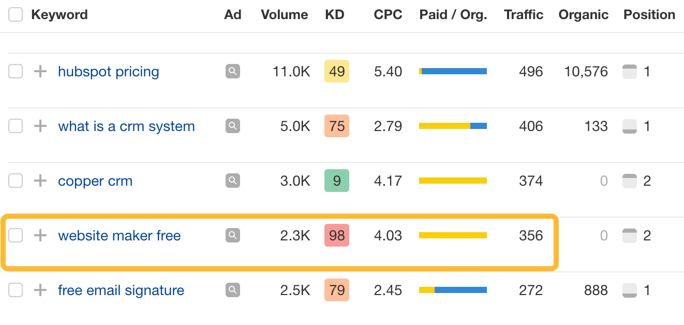Viewport: 684px width, 325px height.
Task: Click the SERP icon beside free email signature
Action: (x=232, y=290)
